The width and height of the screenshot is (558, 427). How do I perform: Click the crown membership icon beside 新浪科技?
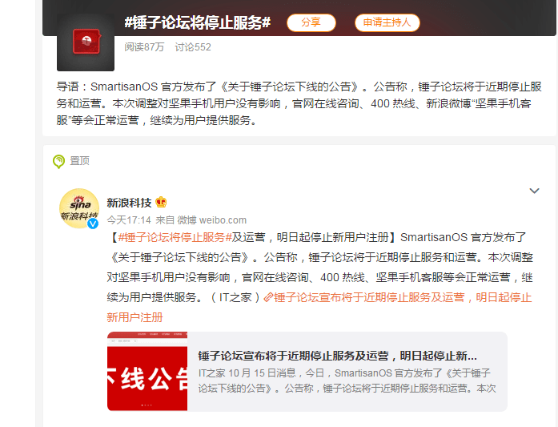pyautogui.click(x=161, y=202)
